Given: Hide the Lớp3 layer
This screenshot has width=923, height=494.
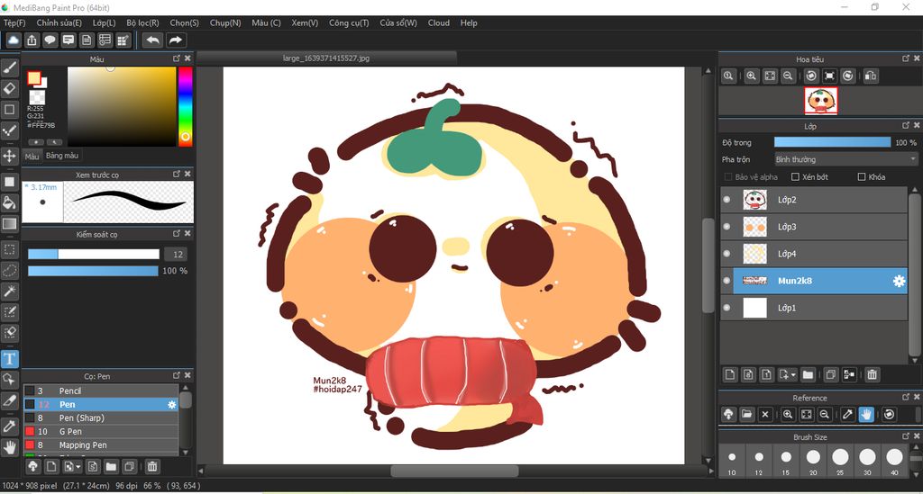Looking at the screenshot, I should click(x=727, y=227).
